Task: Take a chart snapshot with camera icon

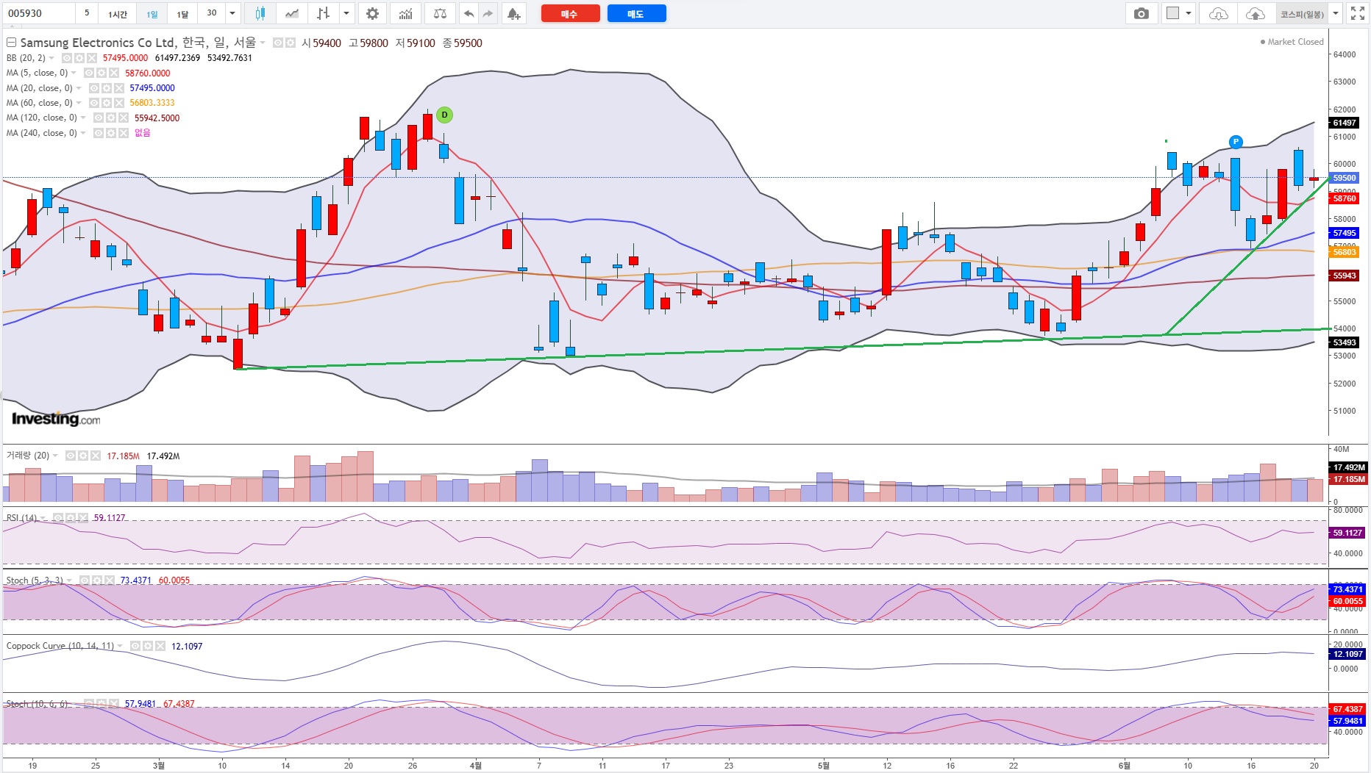Action: 1141,13
